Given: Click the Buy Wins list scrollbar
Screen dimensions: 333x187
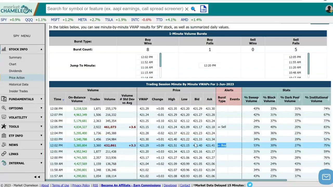Looking at the screenshot, I should pyautogui.click(x=160, y=60).
